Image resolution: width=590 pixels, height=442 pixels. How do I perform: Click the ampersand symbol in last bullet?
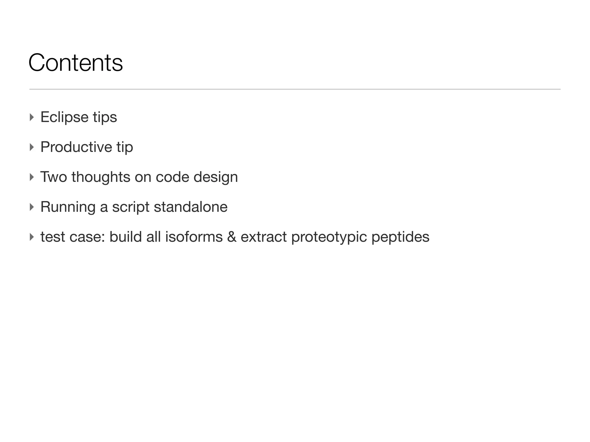[x=232, y=237]
